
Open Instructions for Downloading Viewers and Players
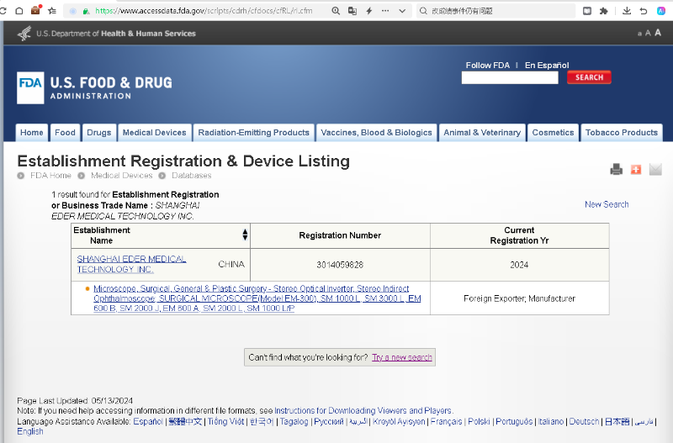363,411
